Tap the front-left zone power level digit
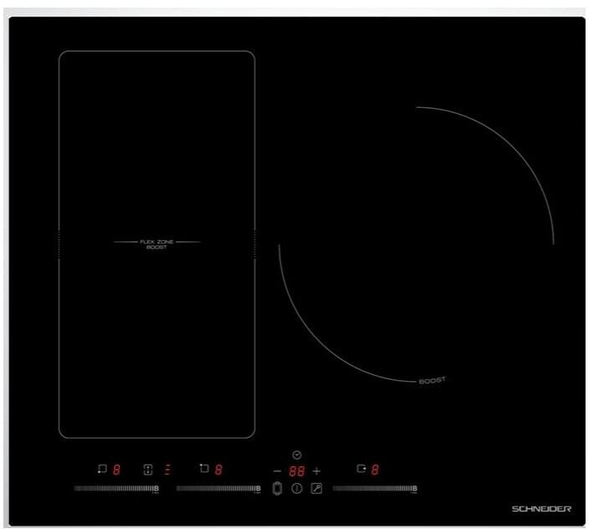 116,470
